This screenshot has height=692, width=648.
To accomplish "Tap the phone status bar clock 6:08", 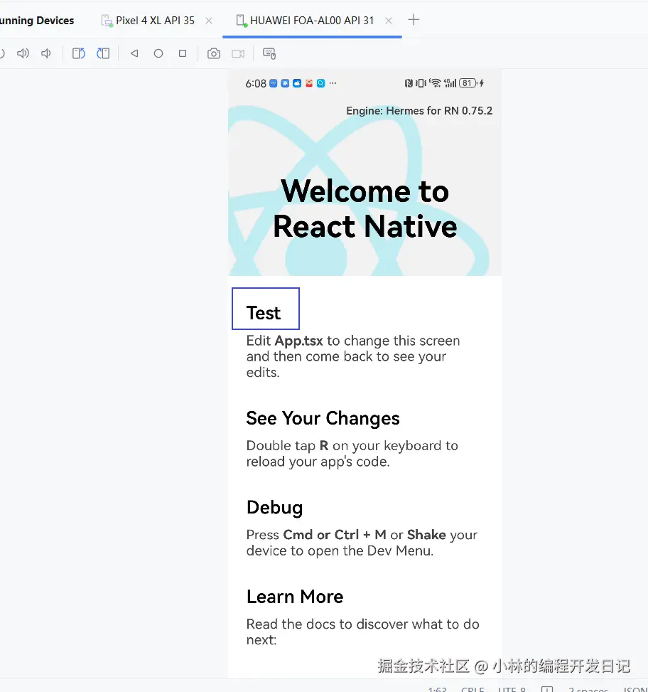I will coord(256,83).
